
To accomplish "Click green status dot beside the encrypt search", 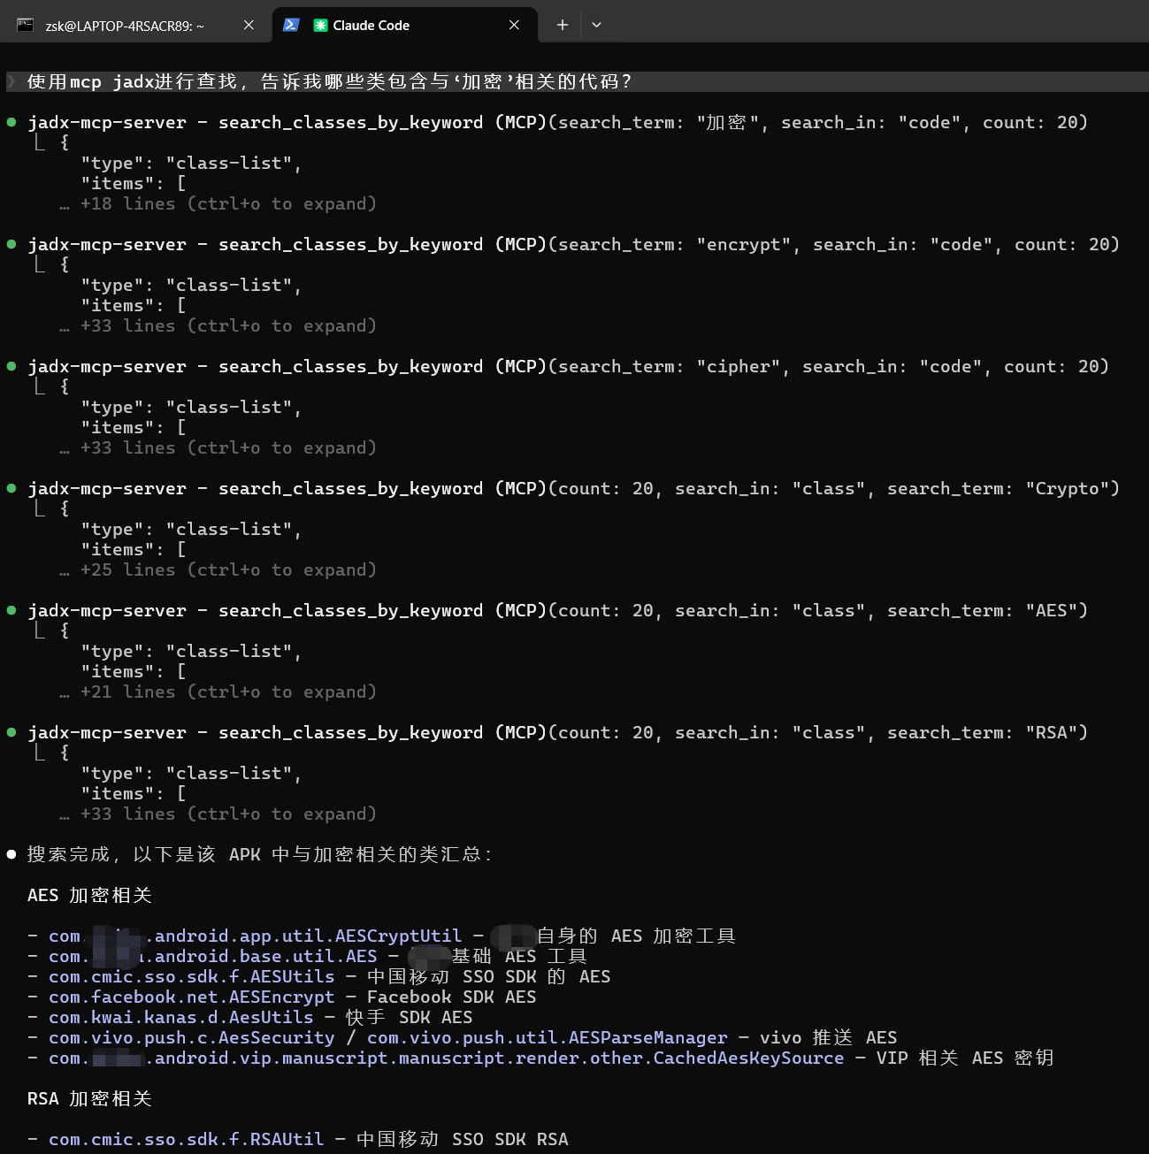I will click(x=11, y=244).
